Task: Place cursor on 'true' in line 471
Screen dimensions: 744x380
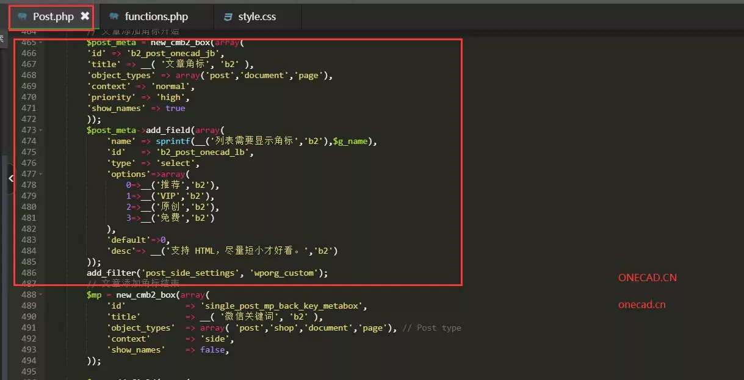Action: point(175,109)
